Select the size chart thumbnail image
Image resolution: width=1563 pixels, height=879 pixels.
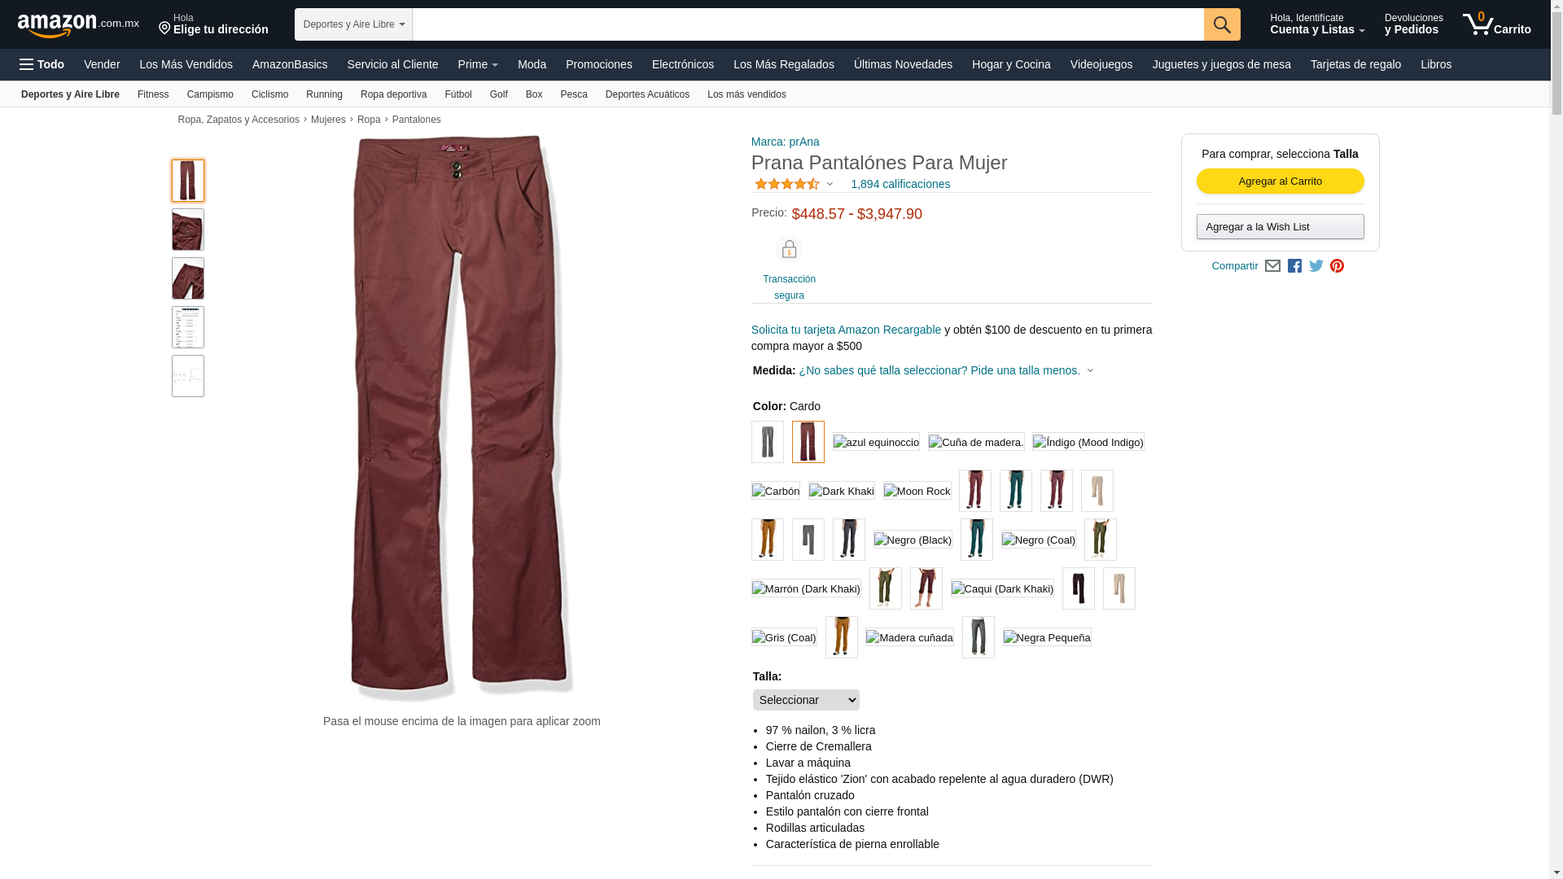(188, 327)
